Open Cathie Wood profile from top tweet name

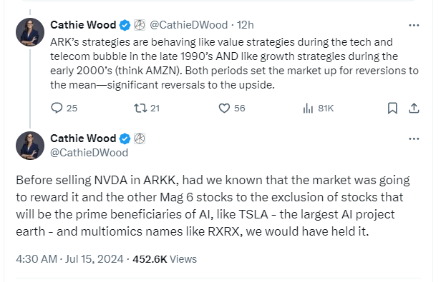83,25
